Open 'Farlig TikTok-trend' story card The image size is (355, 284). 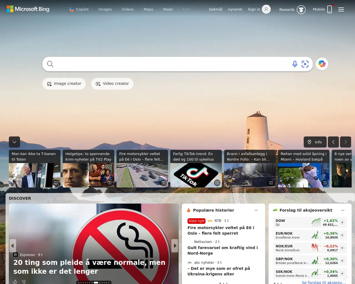tap(196, 169)
